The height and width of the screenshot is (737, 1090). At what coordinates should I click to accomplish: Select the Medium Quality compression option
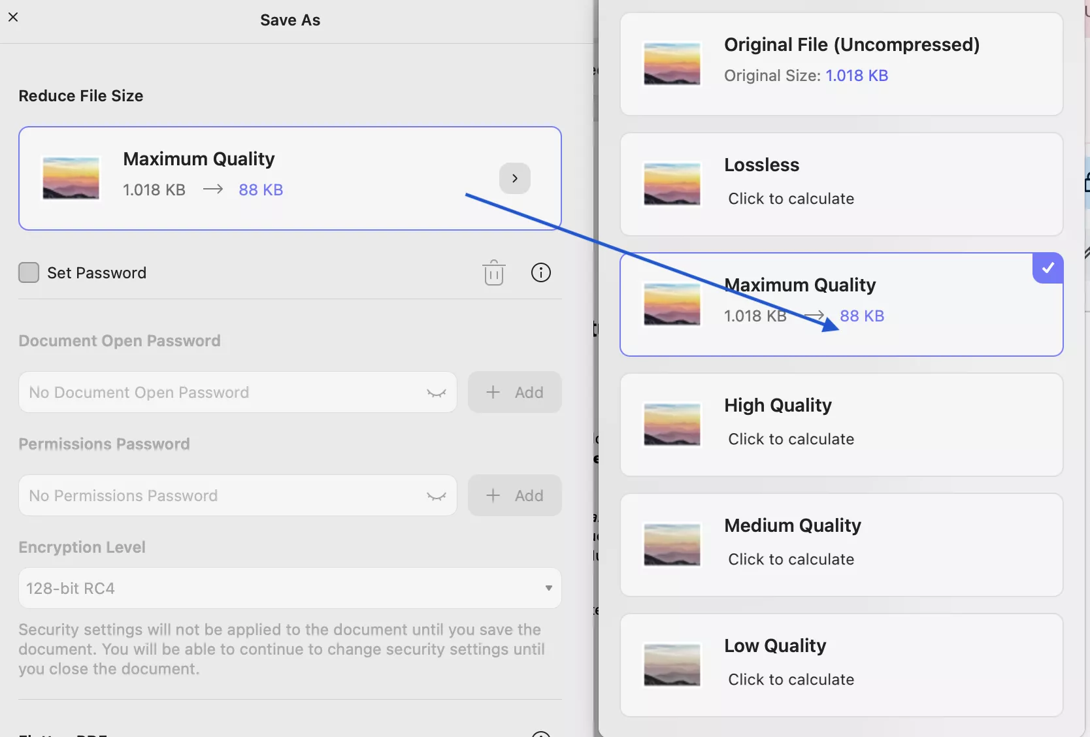click(x=842, y=544)
